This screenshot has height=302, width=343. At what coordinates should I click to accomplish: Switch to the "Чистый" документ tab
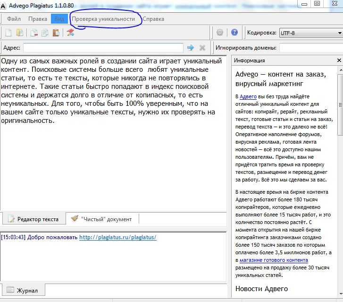pos(102,219)
